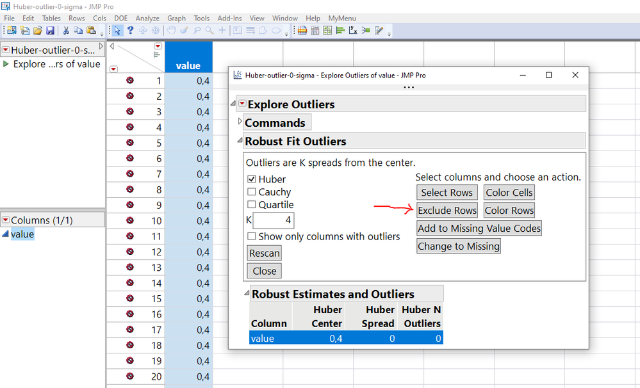Click the Save icon in the toolbar

tap(50, 31)
